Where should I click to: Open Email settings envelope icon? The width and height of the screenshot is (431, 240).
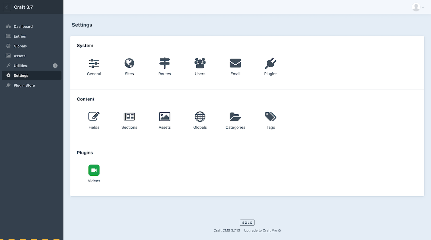(235, 63)
